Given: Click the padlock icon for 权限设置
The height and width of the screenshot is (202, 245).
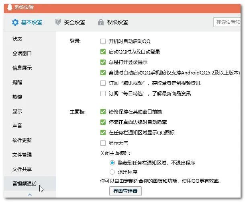Looking at the screenshot, I should 101,22.
